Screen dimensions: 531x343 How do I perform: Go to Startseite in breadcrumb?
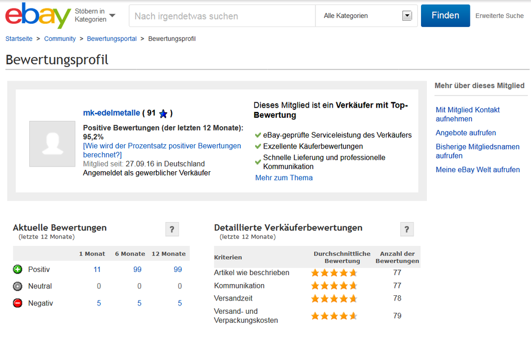coord(19,39)
